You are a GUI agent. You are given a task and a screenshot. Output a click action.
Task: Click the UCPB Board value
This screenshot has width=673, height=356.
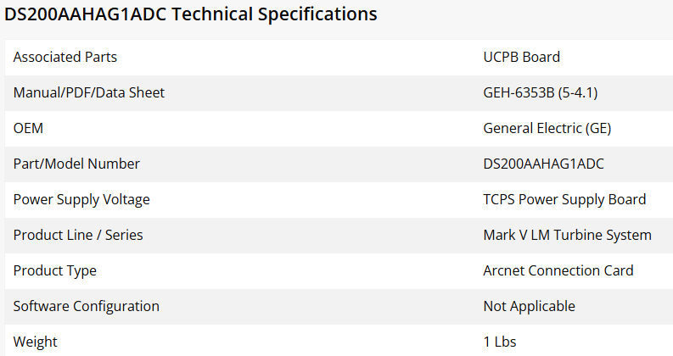click(x=521, y=57)
